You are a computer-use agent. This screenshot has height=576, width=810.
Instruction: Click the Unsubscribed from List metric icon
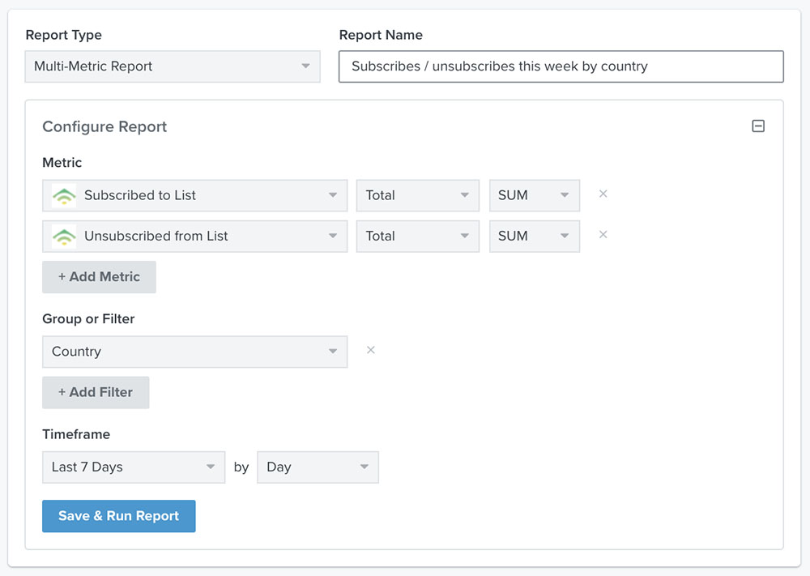tap(64, 236)
